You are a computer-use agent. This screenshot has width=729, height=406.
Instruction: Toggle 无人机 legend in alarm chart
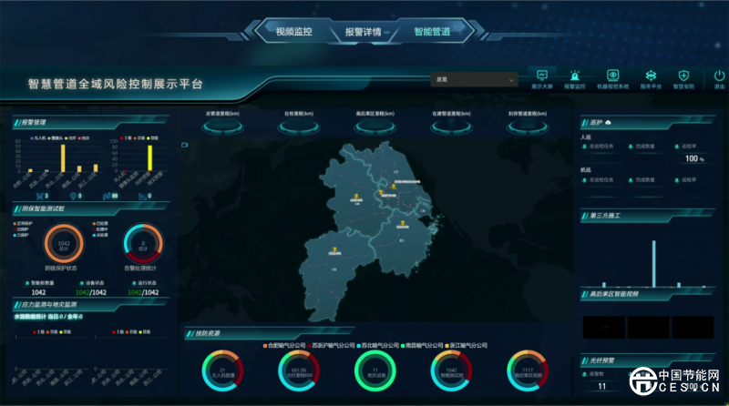click(38, 138)
